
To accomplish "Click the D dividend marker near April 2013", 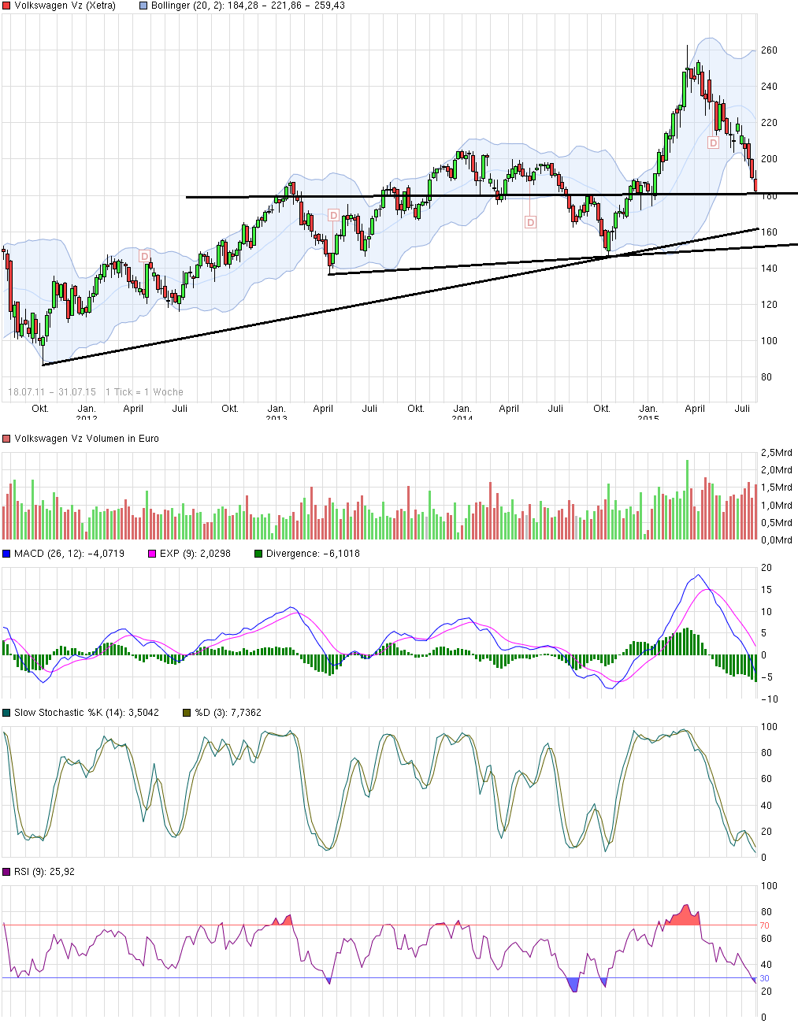I will pyautogui.click(x=333, y=215).
